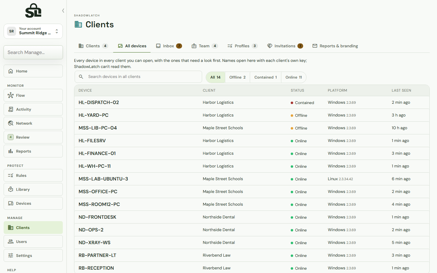Open Reports in the sidebar
This screenshot has height=273, width=437.
point(33,151)
